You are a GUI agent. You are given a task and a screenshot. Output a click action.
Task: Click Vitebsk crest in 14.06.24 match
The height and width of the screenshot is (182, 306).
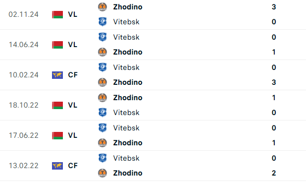click(102, 37)
